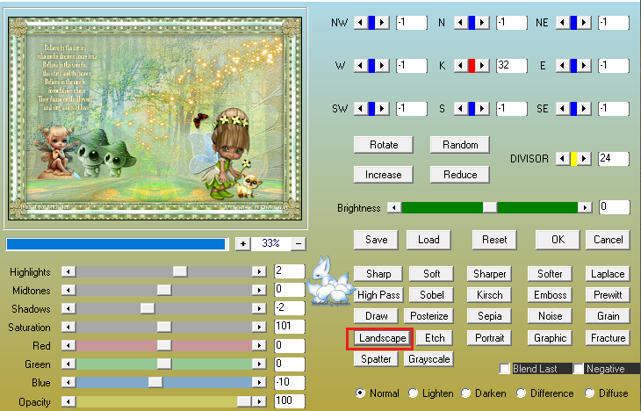The image size is (641, 411).
Task: Zoom in the preview with plus button
Action: tap(243, 244)
